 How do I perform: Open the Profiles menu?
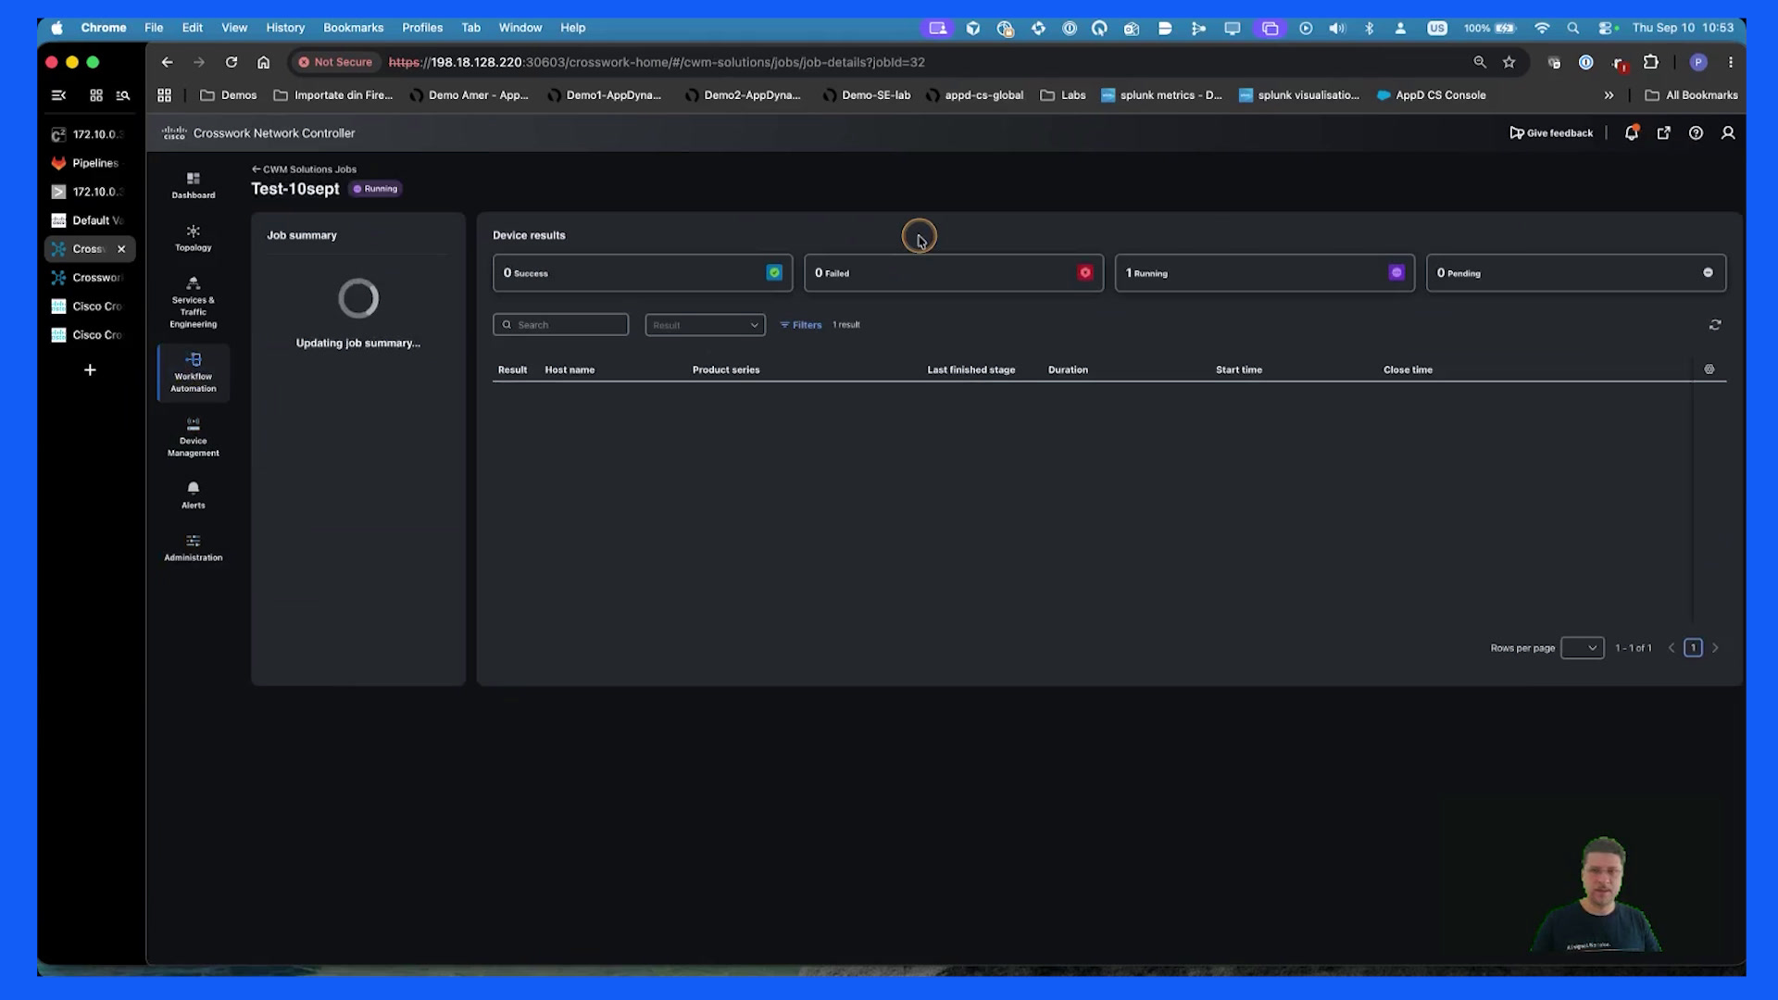coord(422,28)
